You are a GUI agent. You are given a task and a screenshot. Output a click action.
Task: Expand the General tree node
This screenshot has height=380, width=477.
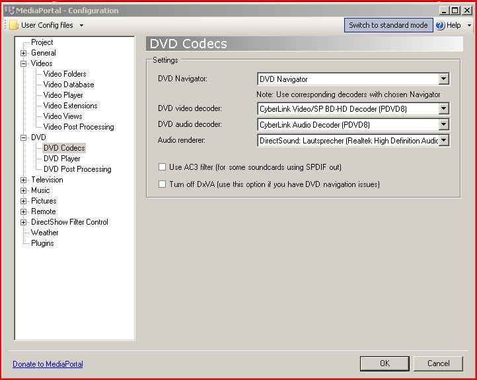(24, 53)
